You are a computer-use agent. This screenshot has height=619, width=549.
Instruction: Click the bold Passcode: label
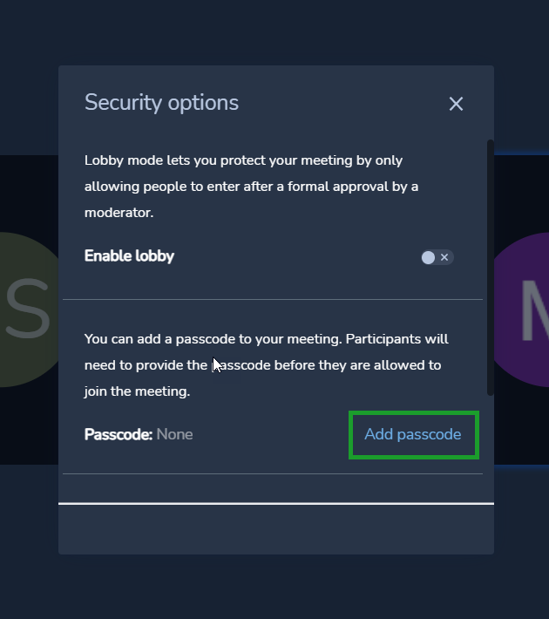118,435
